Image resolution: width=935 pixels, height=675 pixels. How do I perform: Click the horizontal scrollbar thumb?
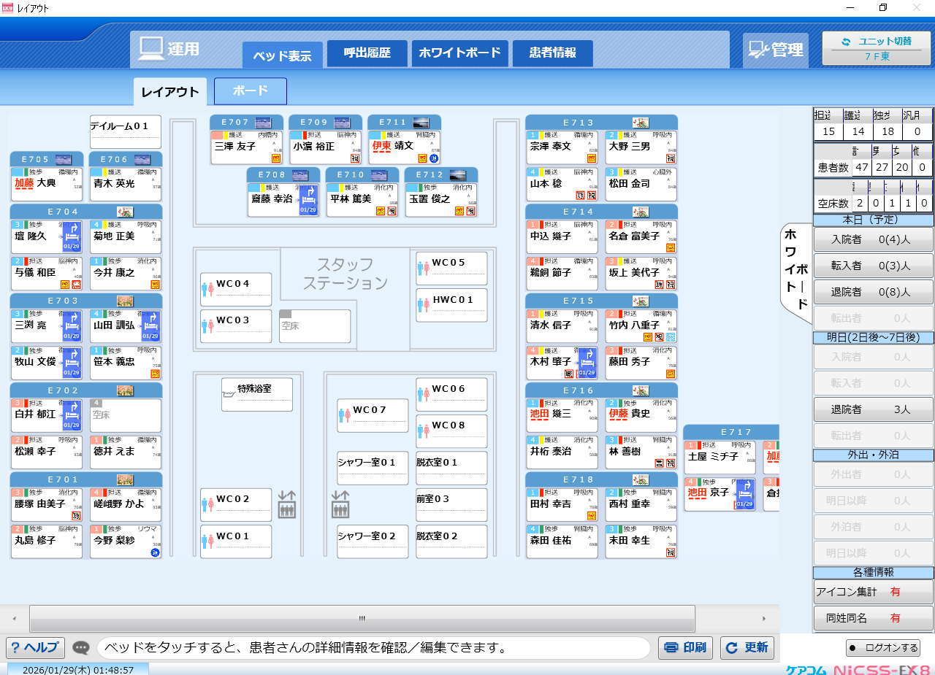point(362,618)
